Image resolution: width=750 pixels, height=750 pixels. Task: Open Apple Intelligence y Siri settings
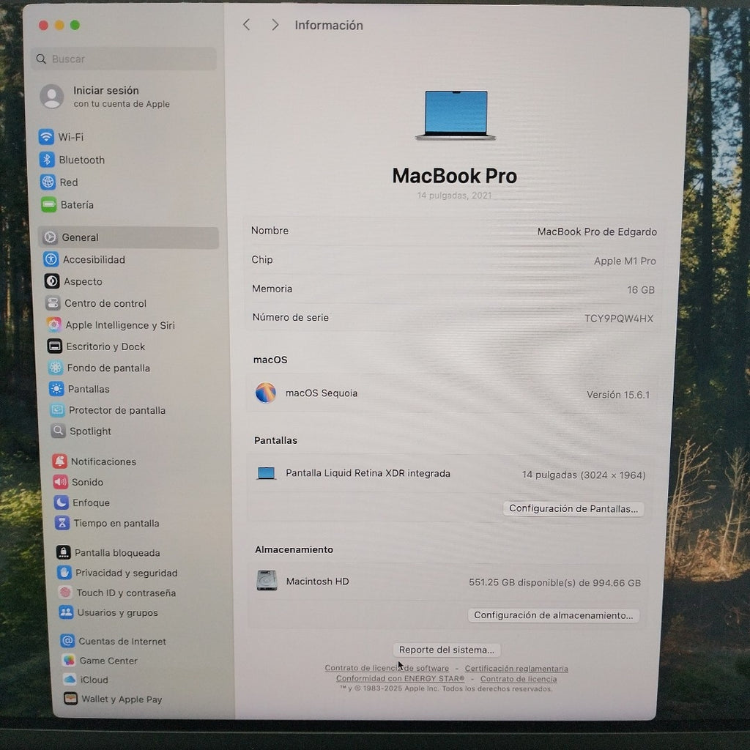(51, 324)
